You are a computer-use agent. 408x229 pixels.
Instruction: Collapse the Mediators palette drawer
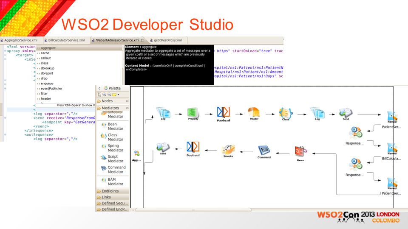pyautogui.click(x=112, y=108)
